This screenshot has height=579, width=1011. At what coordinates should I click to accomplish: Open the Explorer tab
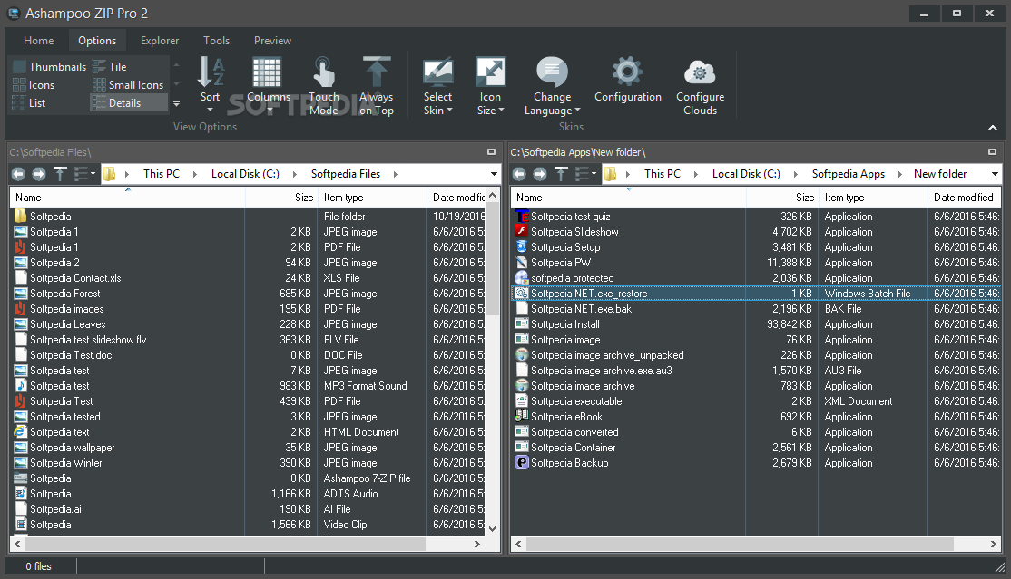pyautogui.click(x=160, y=41)
